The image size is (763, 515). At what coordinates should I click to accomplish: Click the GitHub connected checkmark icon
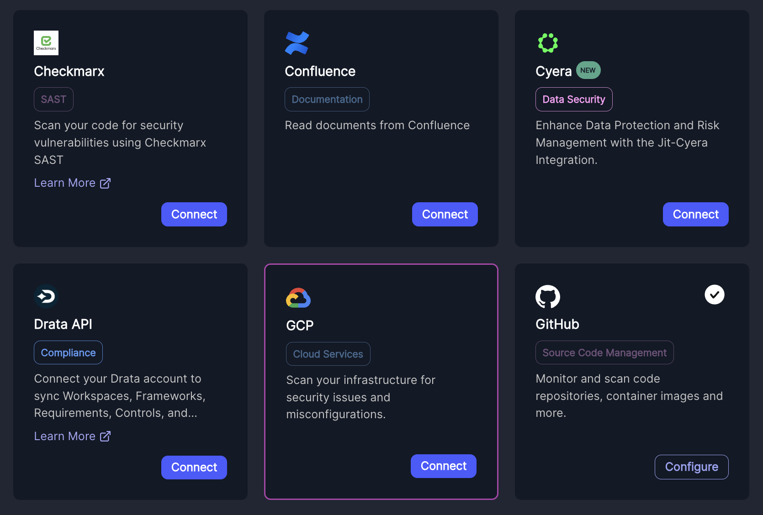tap(715, 294)
